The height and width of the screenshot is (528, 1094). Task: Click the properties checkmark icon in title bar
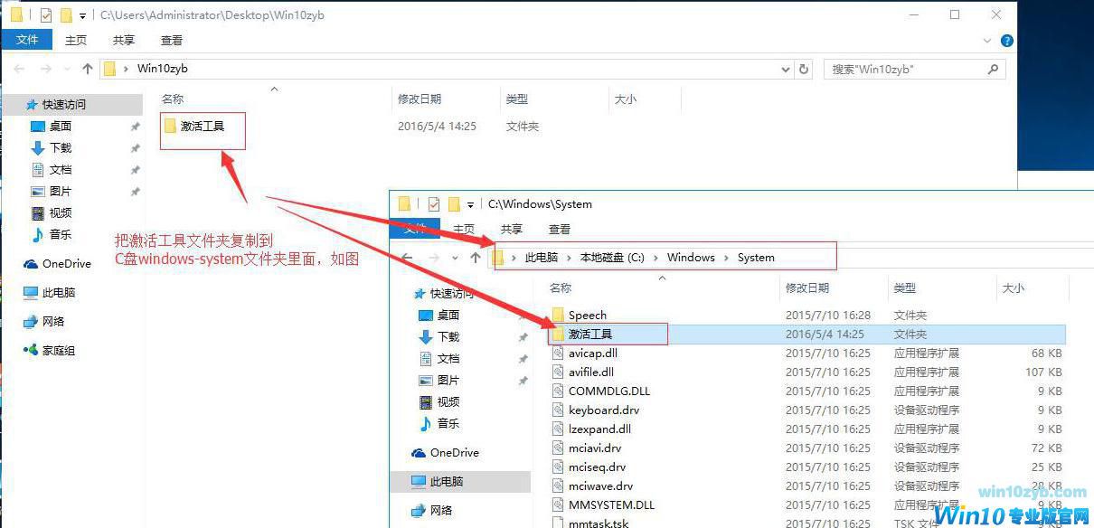tap(46, 15)
